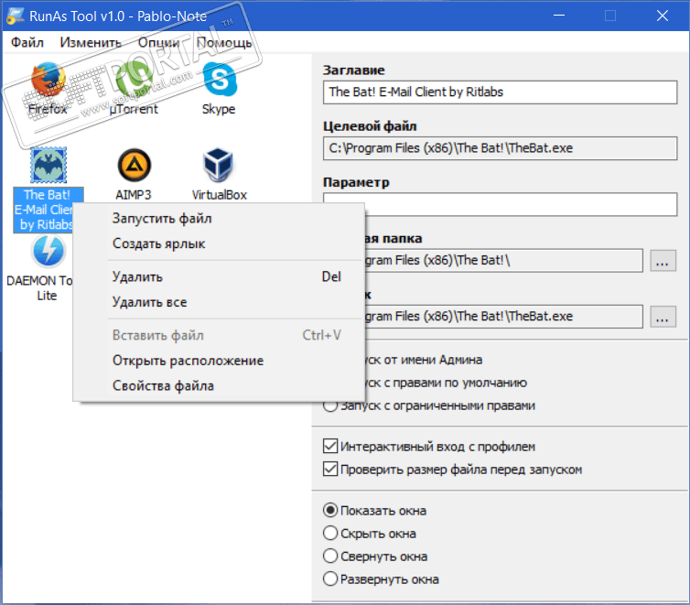Choose Создать ярлык from context menu
Screen dimensions: 690x605
(219, 243)
